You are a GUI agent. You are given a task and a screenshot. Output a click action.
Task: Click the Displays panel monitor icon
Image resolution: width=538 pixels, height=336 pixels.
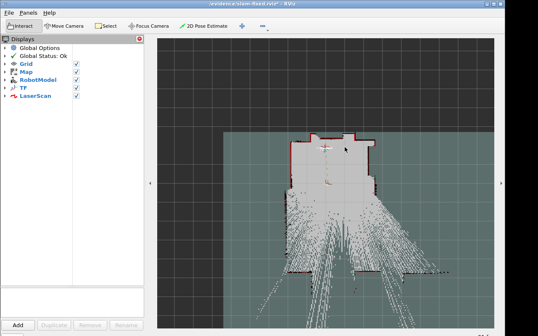tap(5, 39)
